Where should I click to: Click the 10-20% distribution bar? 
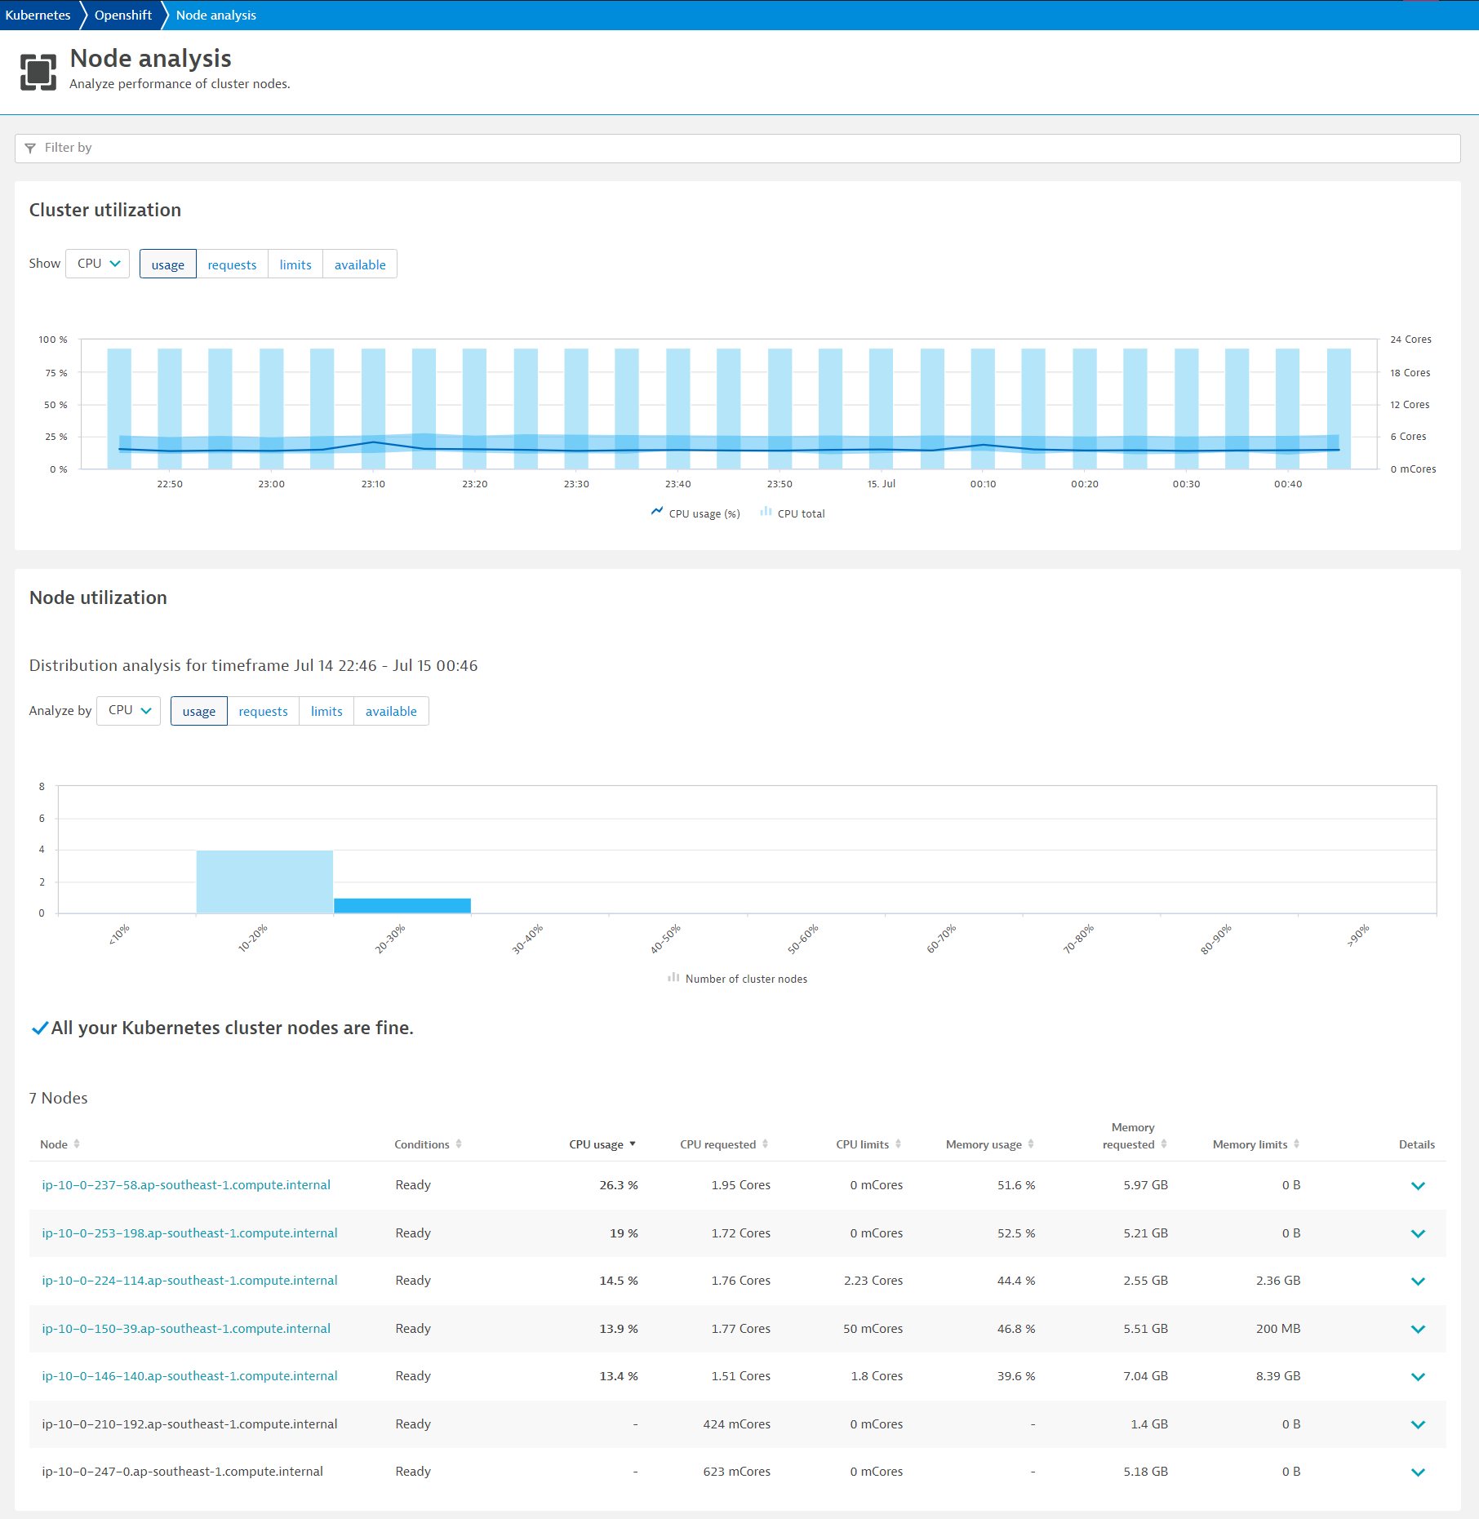(x=264, y=882)
